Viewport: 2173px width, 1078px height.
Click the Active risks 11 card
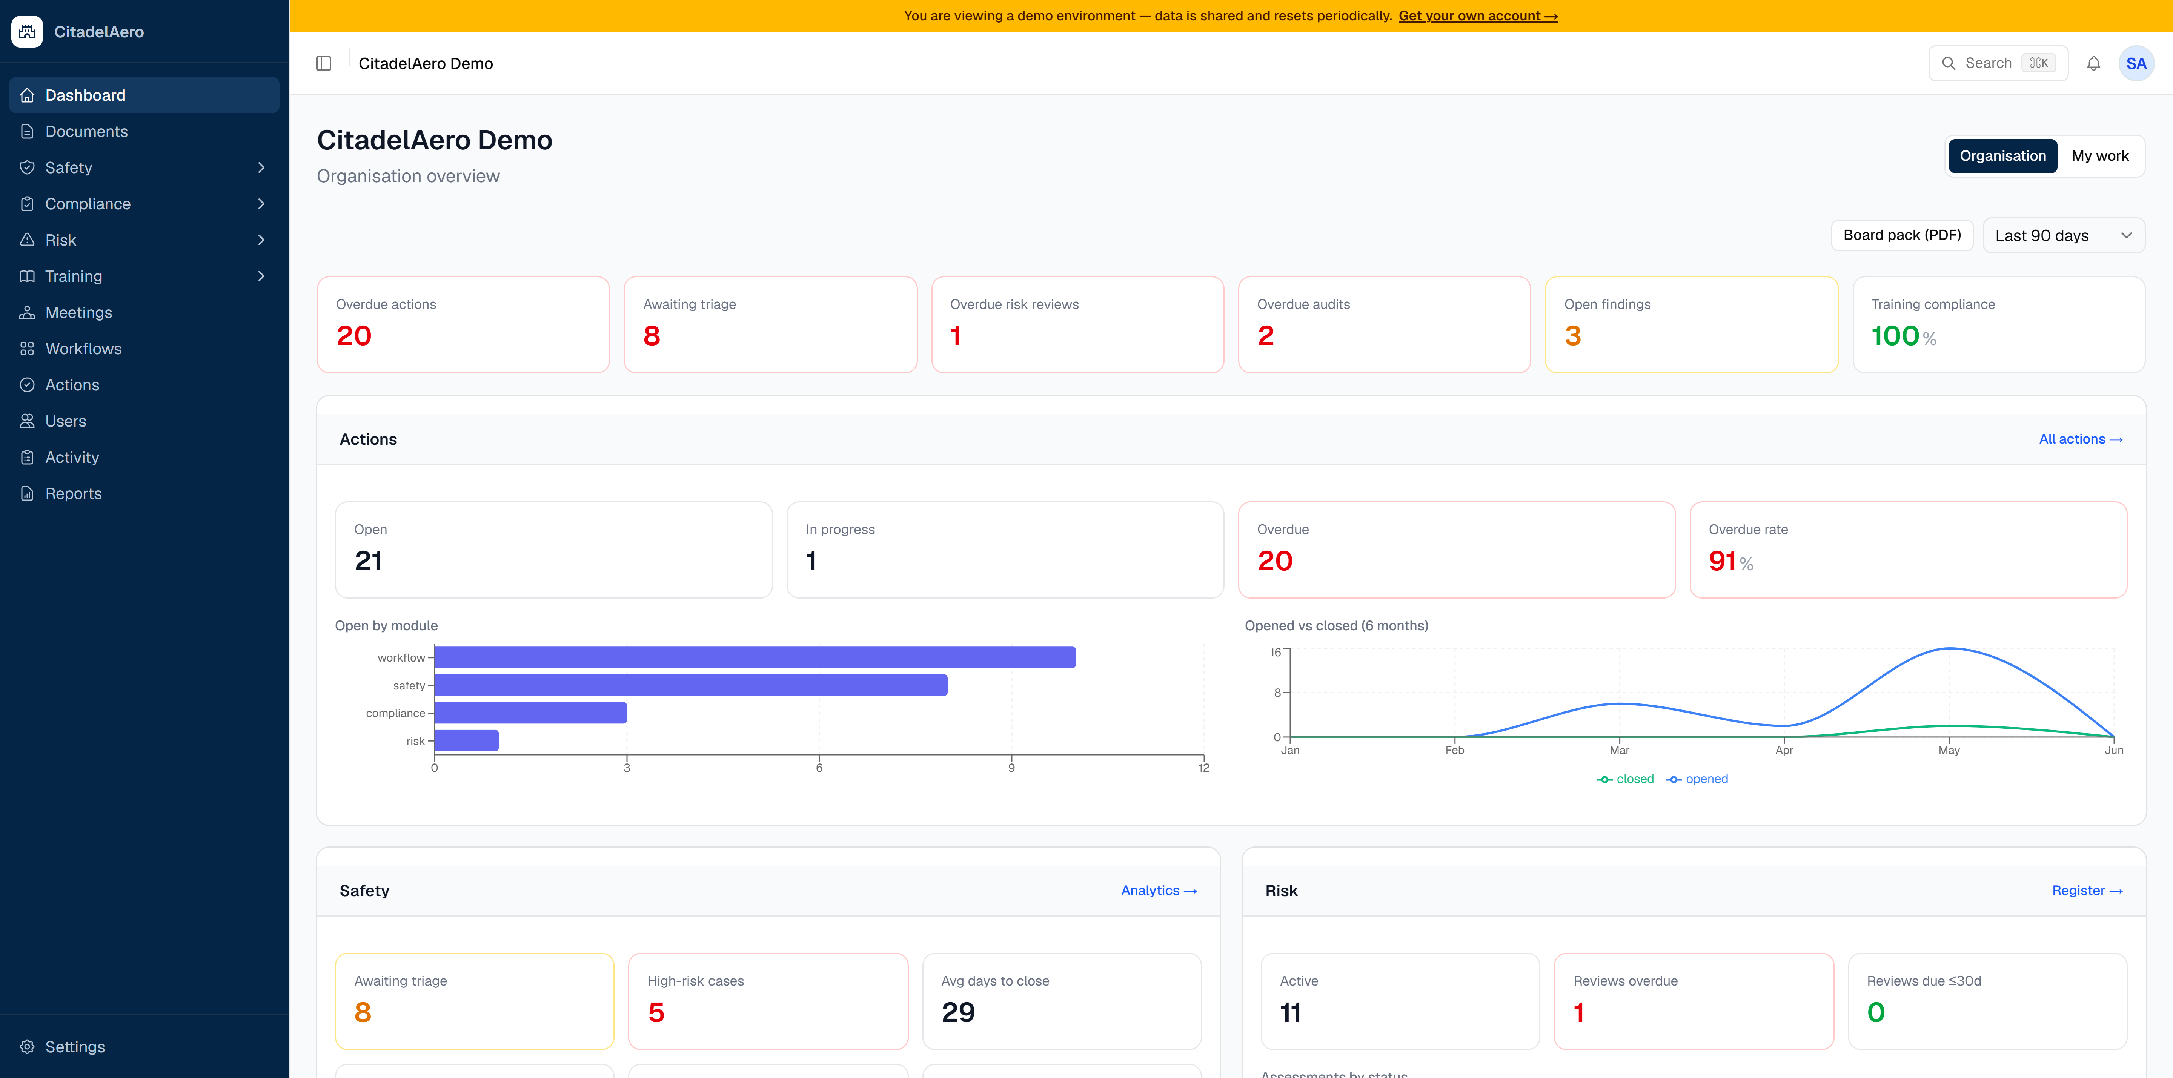click(x=1400, y=1001)
